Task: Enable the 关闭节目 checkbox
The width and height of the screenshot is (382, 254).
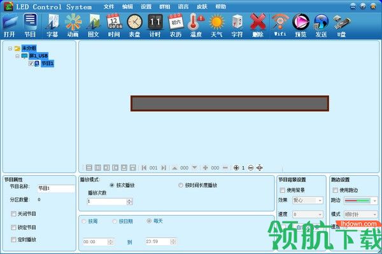Action: (13, 214)
